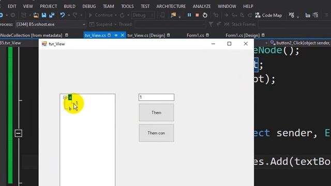This screenshot has height=186, width=331.
Task: Select the tvr_View.cs tab
Action: (95, 35)
